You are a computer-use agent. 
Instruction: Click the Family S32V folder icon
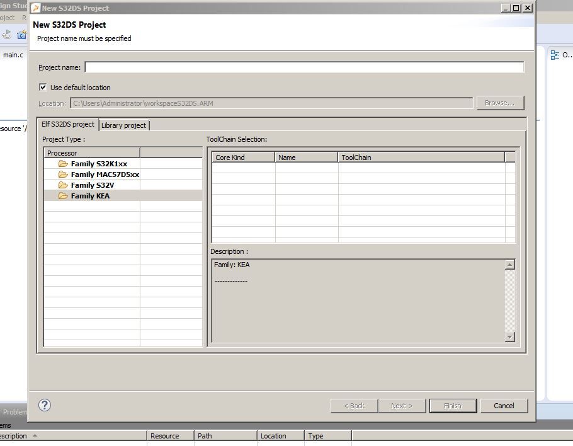(x=63, y=185)
